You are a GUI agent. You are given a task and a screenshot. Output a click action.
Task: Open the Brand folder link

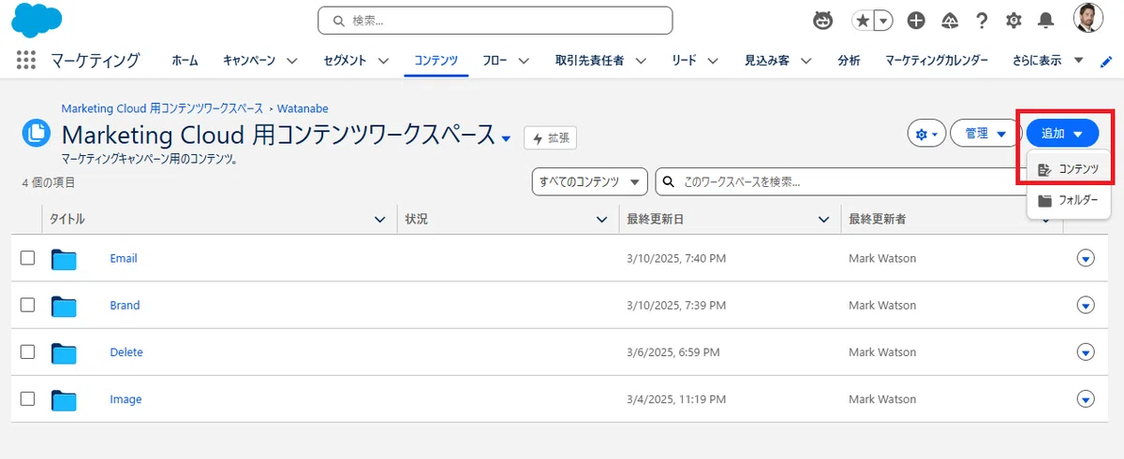pyautogui.click(x=125, y=305)
